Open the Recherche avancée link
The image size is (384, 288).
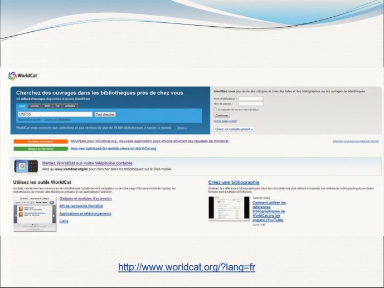point(30,119)
